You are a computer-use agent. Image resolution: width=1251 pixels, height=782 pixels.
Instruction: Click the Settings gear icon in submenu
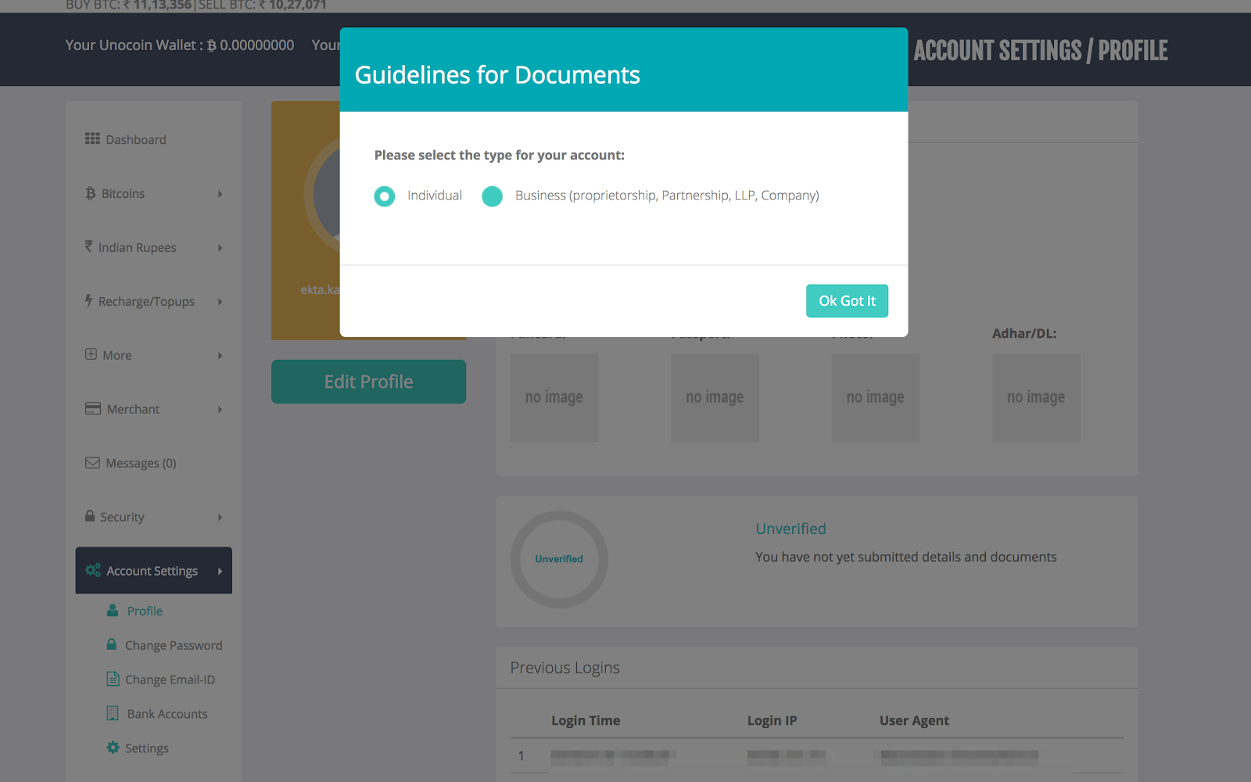[x=113, y=748]
